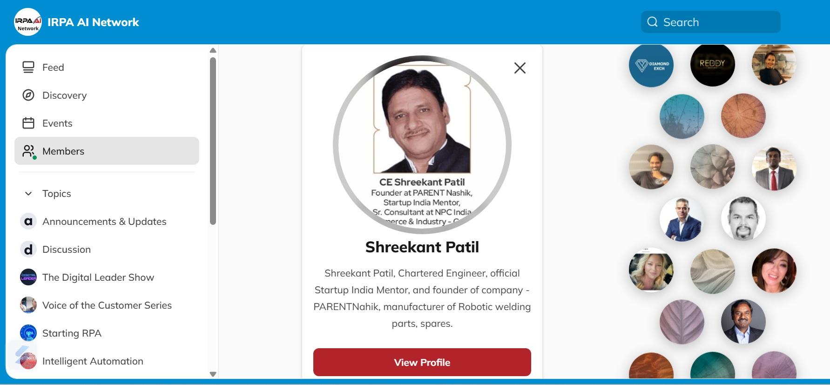830x385 pixels.
Task: Focus the Search input field
Action: point(711,22)
